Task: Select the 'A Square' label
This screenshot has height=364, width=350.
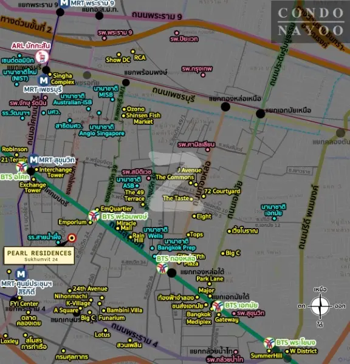Action: pos(66,311)
